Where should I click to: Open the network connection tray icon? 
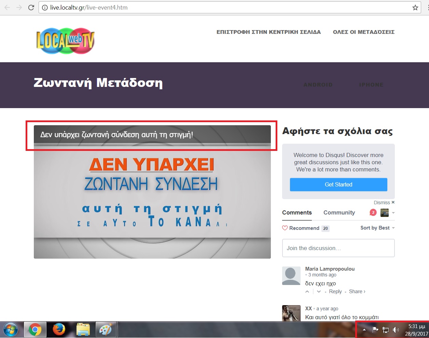386,330
